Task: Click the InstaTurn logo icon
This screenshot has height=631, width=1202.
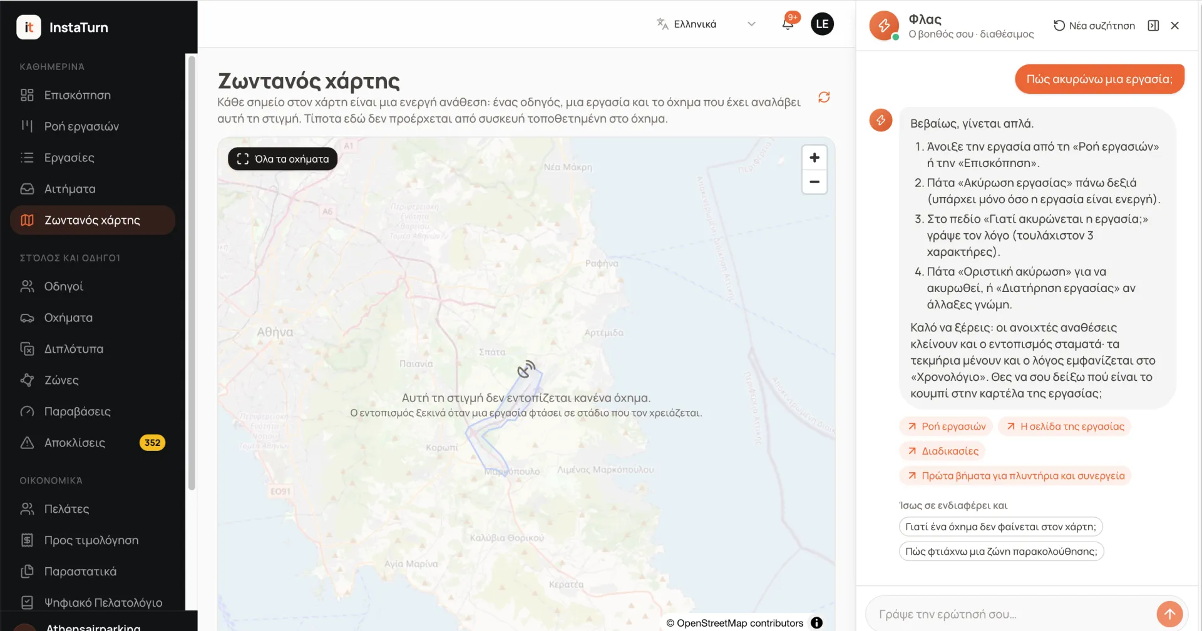Action: (x=29, y=28)
